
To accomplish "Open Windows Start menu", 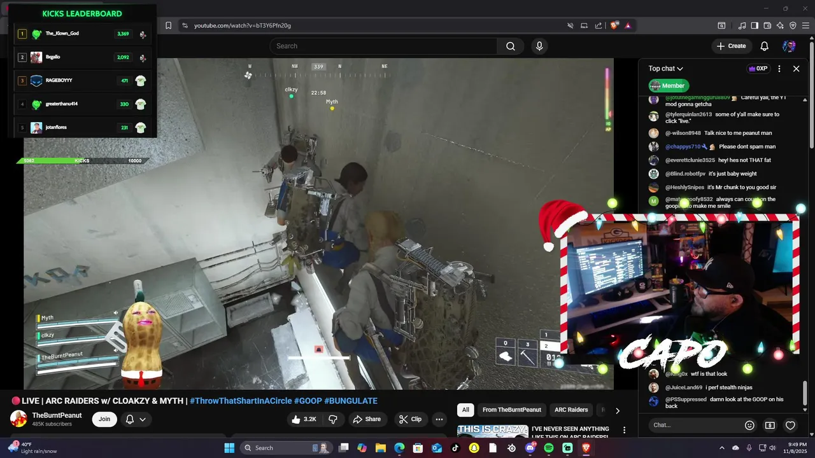I will tap(229, 448).
